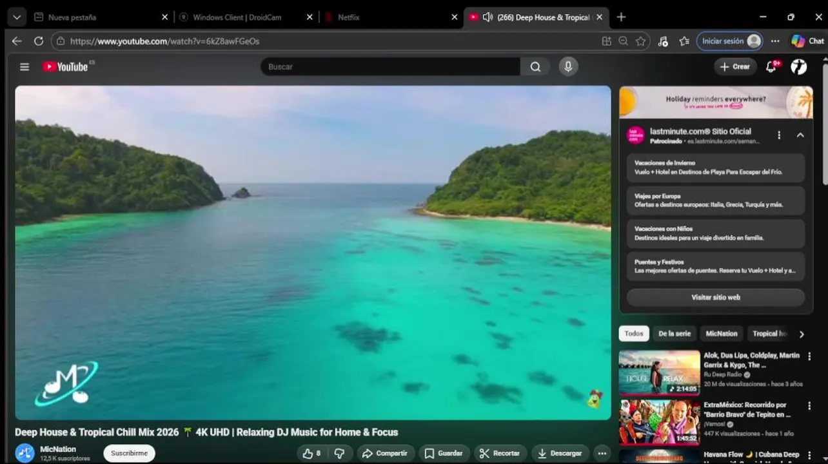Open Edge settings three-dot menu
Image resolution: width=828 pixels, height=464 pixels.
[x=775, y=41]
